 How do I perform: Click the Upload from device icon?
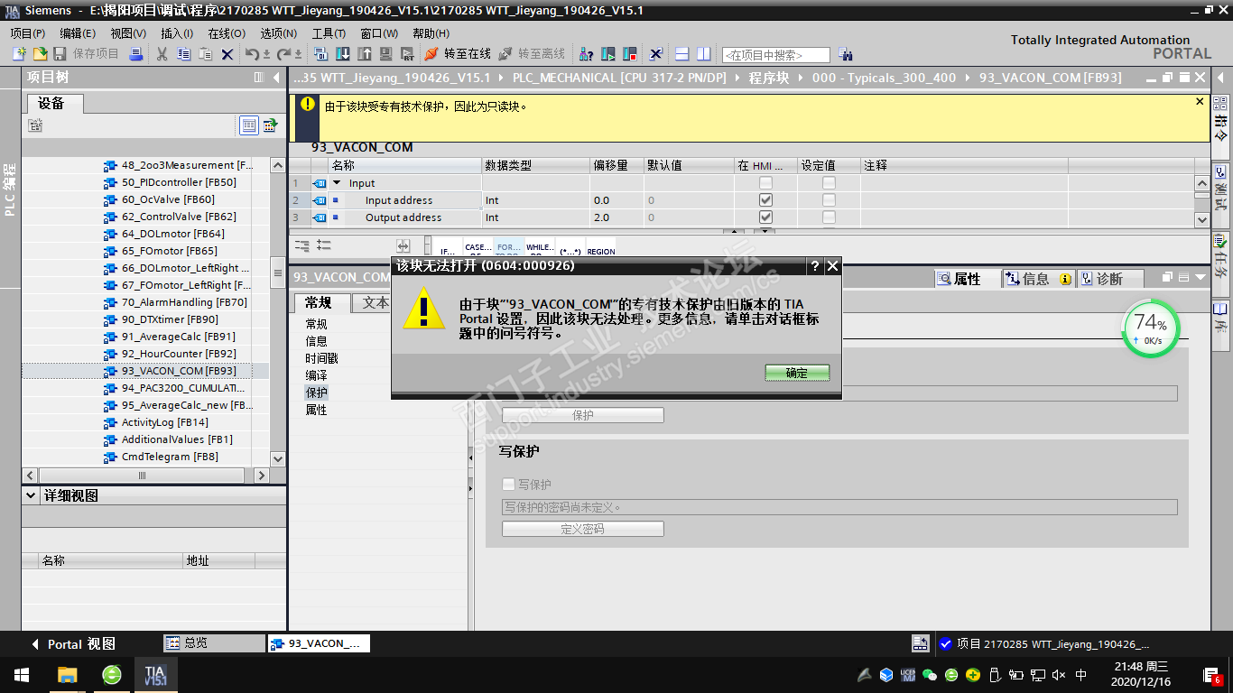[x=365, y=54]
